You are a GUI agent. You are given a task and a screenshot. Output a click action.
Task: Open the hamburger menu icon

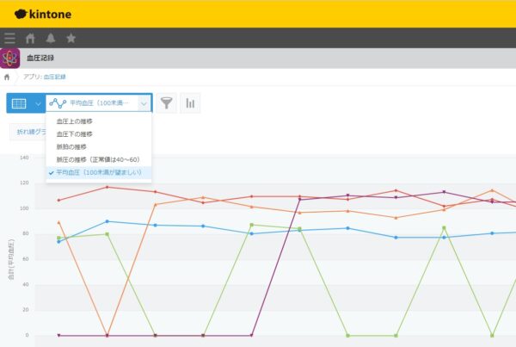[x=9, y=38]
